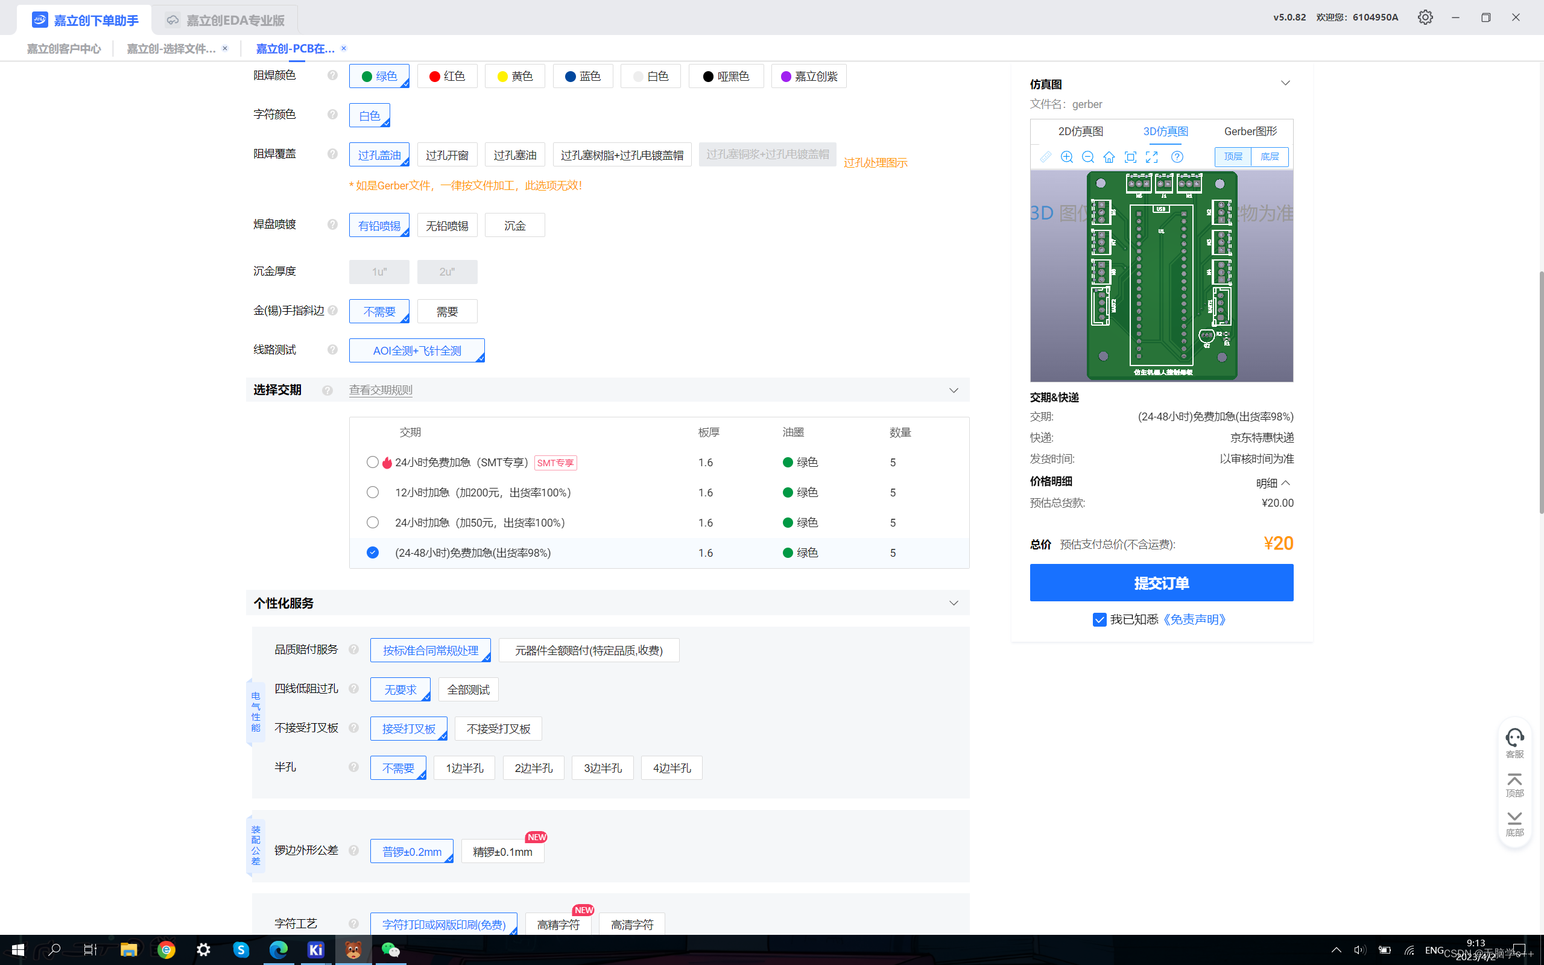Open KiCad from the taskbar
The image size is (1544, 965).
[x=316, y=950]
